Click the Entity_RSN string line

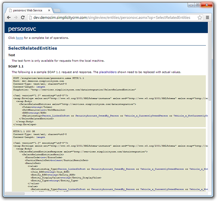53,175
